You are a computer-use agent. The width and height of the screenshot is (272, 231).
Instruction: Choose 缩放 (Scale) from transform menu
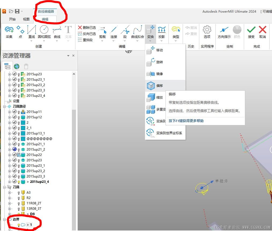(155, 98)
